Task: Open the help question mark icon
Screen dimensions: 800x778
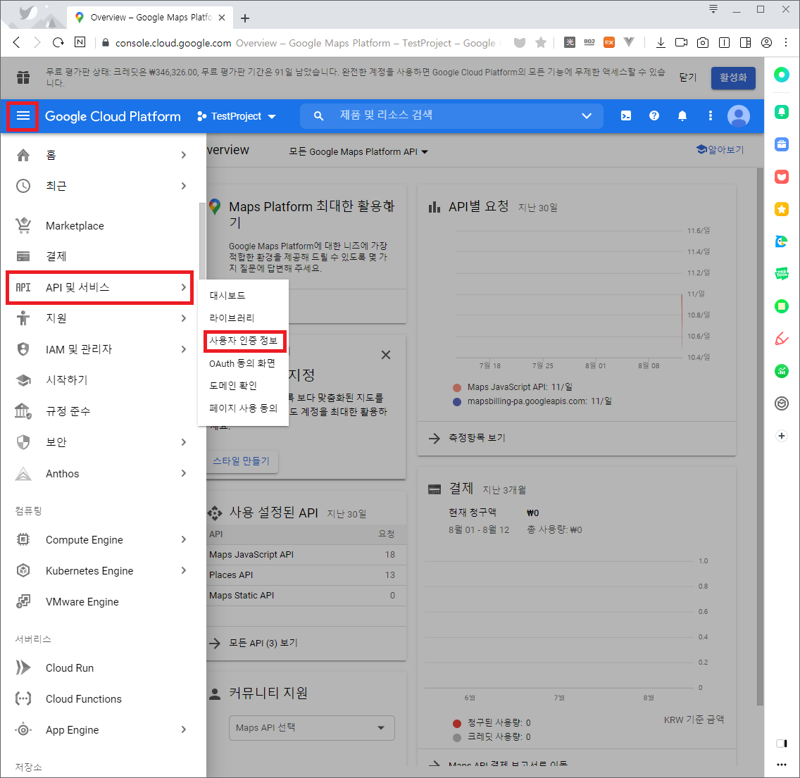Action: [x=654, y=115]
